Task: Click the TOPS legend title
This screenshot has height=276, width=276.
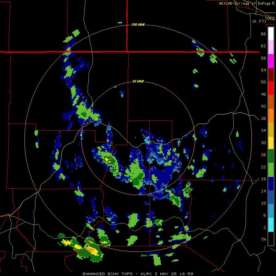Action: coord(270,18)
